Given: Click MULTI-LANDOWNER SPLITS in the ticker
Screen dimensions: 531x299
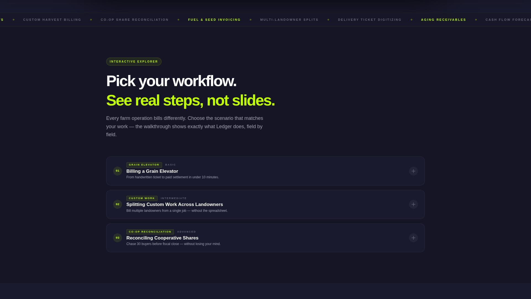Looking at the screenshot, I should [x=289, y=20].
